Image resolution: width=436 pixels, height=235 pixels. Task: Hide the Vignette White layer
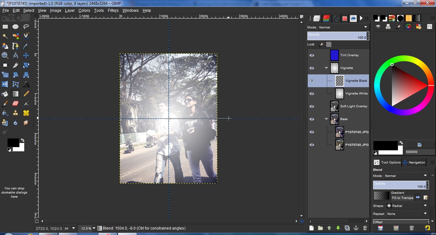pyautogui.click(x=312, y=93)
